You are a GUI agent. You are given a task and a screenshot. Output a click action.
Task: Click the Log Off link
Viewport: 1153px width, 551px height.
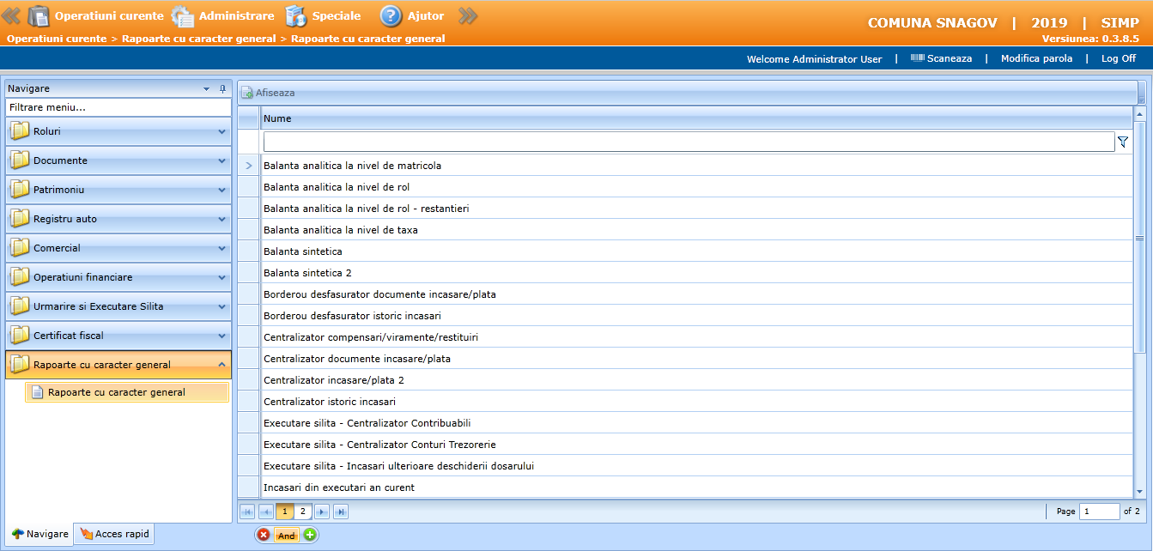tap(1118, 58)
